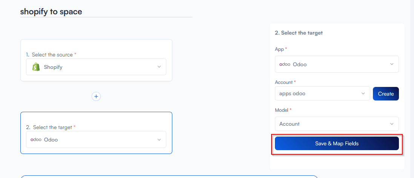Expand the Shopify source dropdown chevron
This screenshot has height=178, width=414.
point(159,67)
